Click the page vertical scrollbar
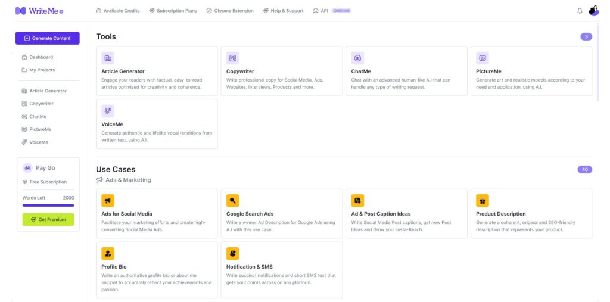610x302 pixels. pos(598,63)
